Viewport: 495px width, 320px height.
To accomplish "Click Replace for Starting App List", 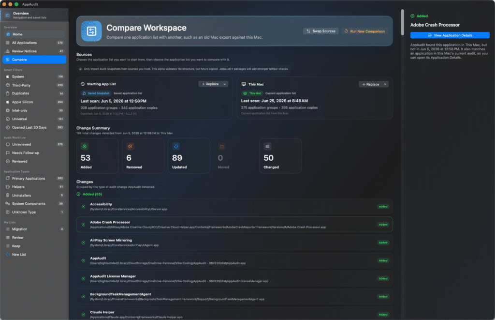I will click(x=210, y=84).
